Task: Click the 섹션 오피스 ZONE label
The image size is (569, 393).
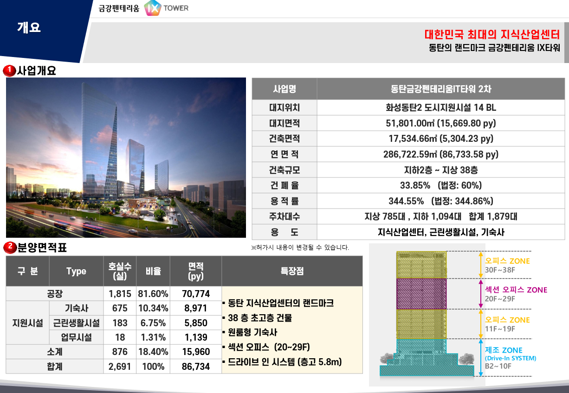Action: pos(516,294)
